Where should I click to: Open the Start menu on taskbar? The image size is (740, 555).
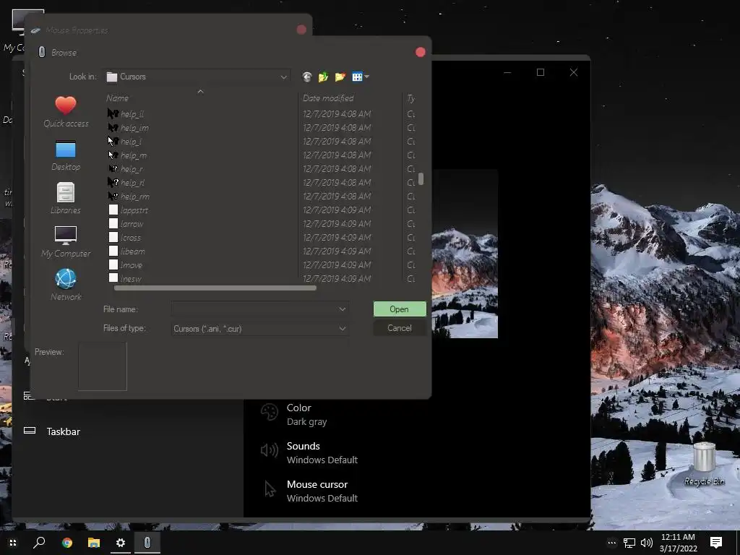pyautogui.click(x=13, y=543)
